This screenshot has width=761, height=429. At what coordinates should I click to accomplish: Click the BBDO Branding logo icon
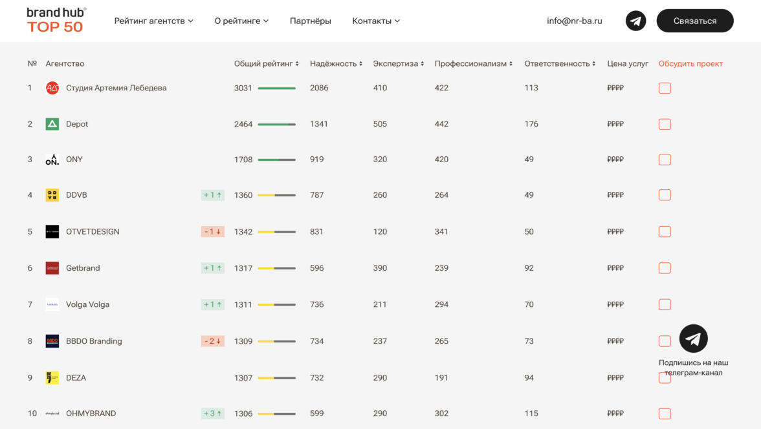click(52, 341)
